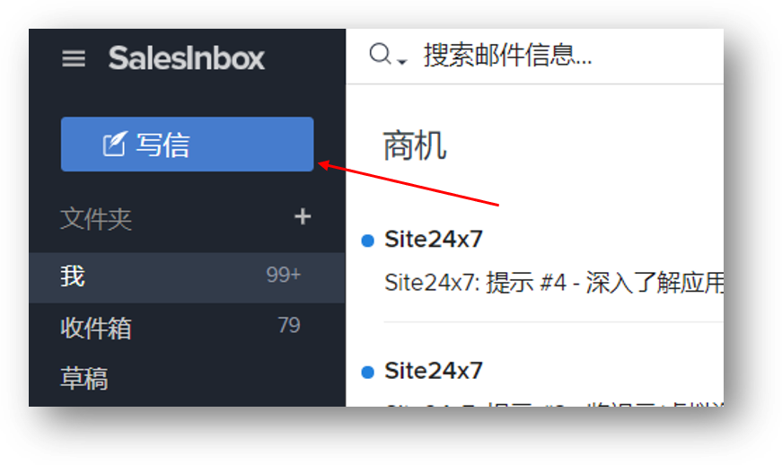The width and height of the screenshot is (782, 465).
Task: Open the second Site24x7 email
Action: click(x=434, y=371)
